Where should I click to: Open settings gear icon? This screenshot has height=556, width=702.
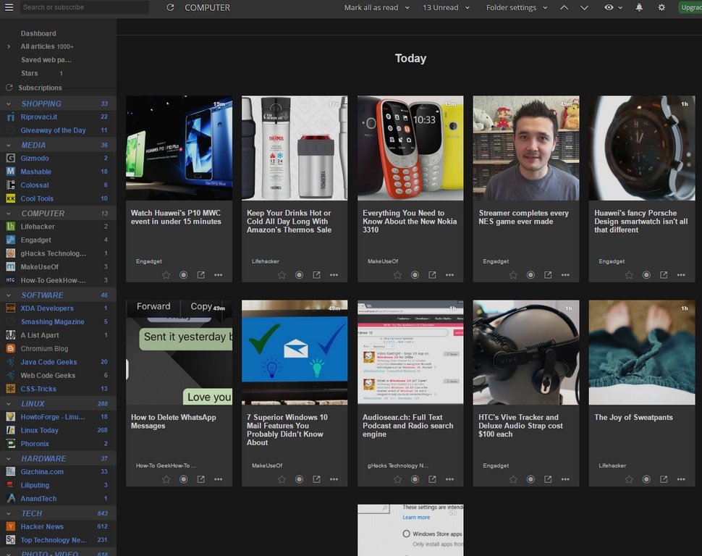pos(661,7)
